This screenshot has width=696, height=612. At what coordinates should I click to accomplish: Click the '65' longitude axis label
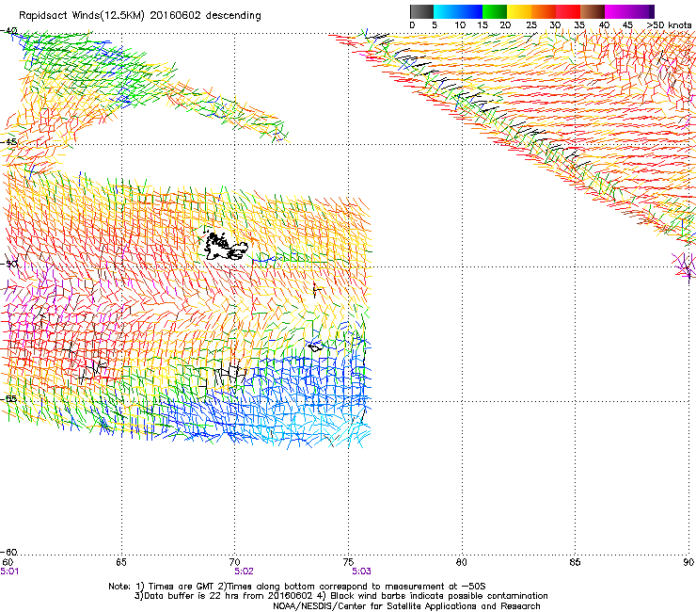click(121, 562)
